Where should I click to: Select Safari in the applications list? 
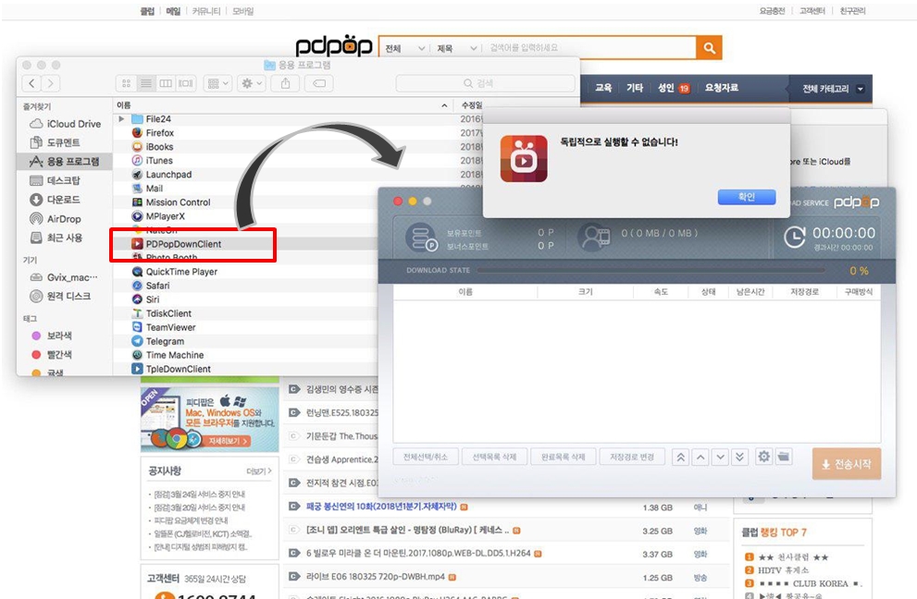coord(151,286)
